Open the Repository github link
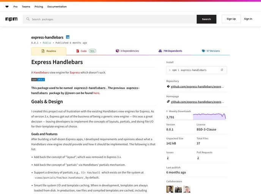This screenshot has height=194, width=261. click(197, 86)
